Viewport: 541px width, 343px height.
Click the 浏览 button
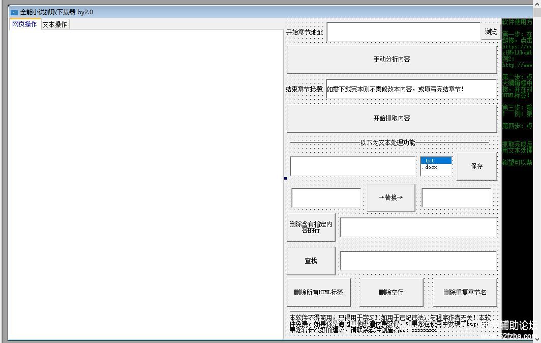(x=491, y=32)
